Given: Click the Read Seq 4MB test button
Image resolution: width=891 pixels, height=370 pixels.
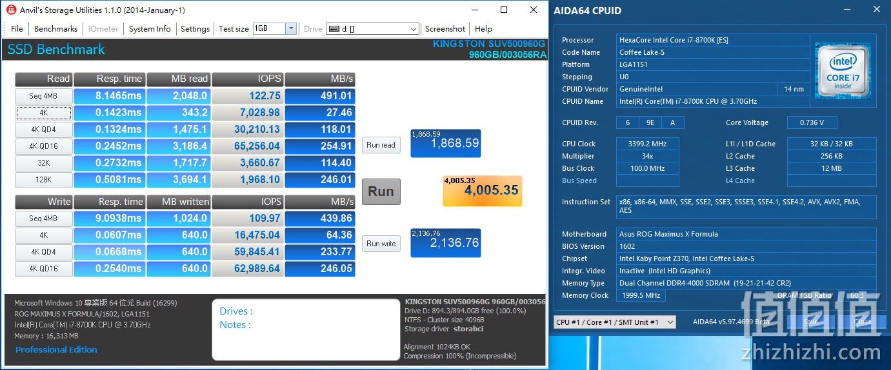Looking at the screenshot, I should (43, 96).
